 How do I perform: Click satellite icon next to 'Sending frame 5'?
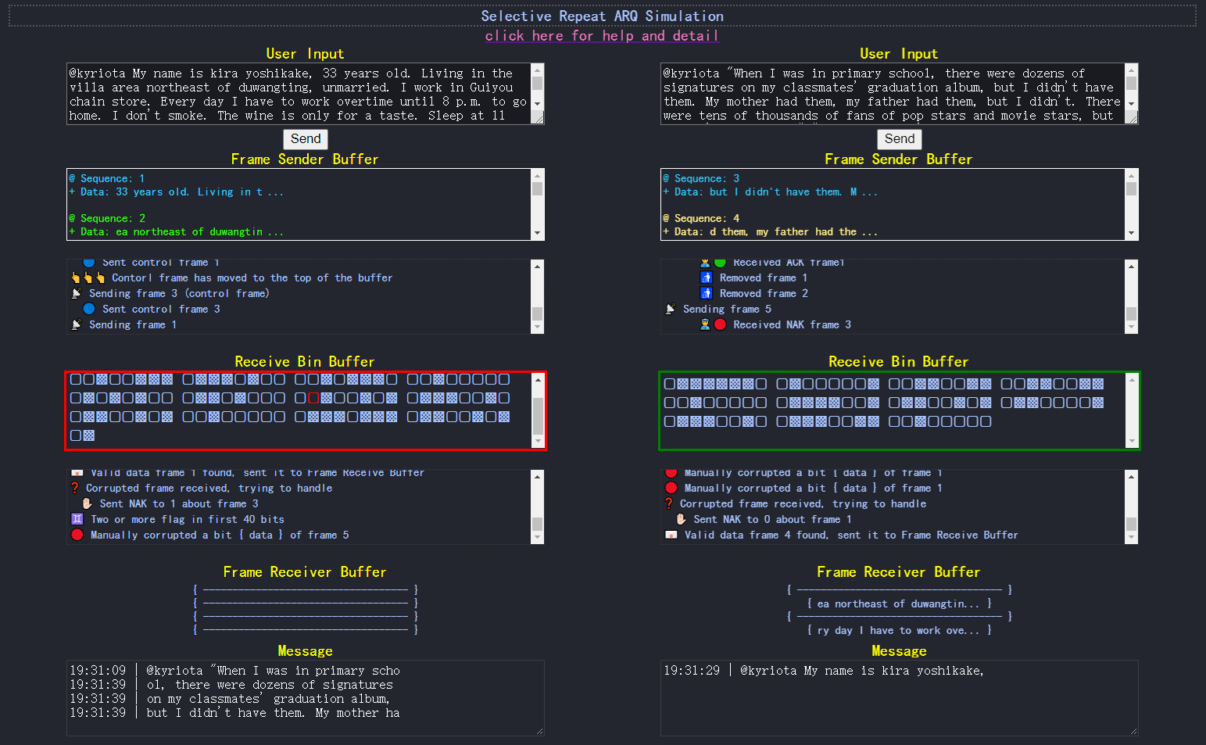pos(670,309)
